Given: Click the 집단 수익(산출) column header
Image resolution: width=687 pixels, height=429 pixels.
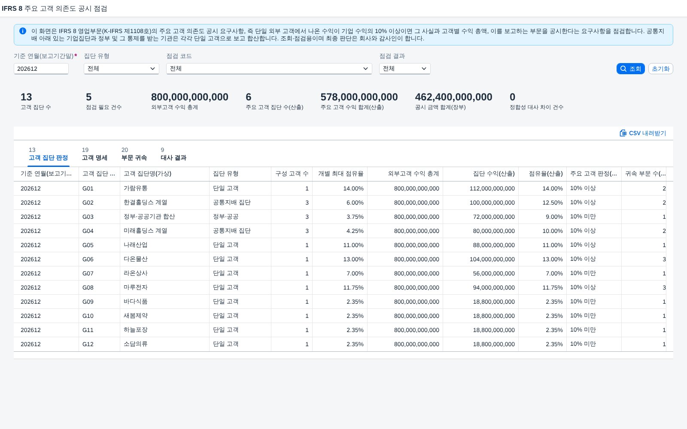Looking at the screenshot, I should click(x=480, y=174).
